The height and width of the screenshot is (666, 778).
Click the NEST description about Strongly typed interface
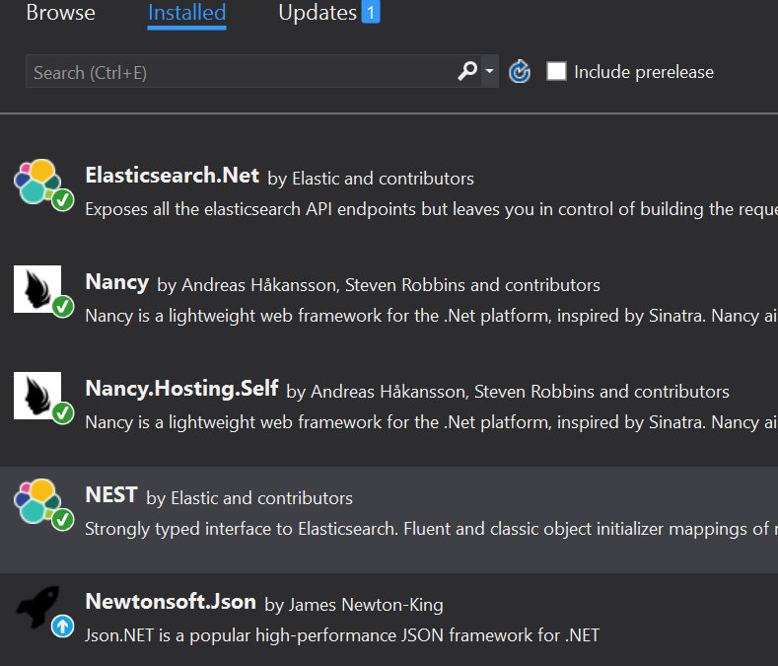[431, 529]
